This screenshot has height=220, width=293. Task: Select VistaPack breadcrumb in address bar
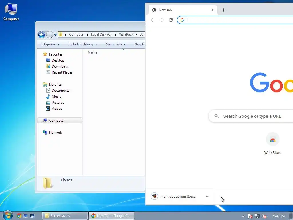(x=126, y=34)
